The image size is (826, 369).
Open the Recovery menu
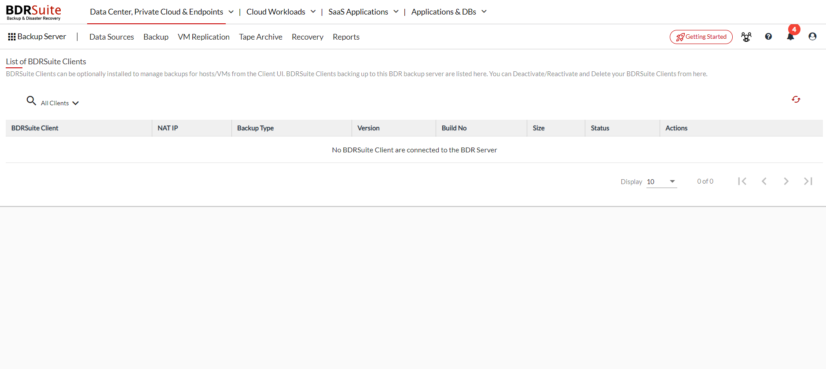[x=308, y=37]
